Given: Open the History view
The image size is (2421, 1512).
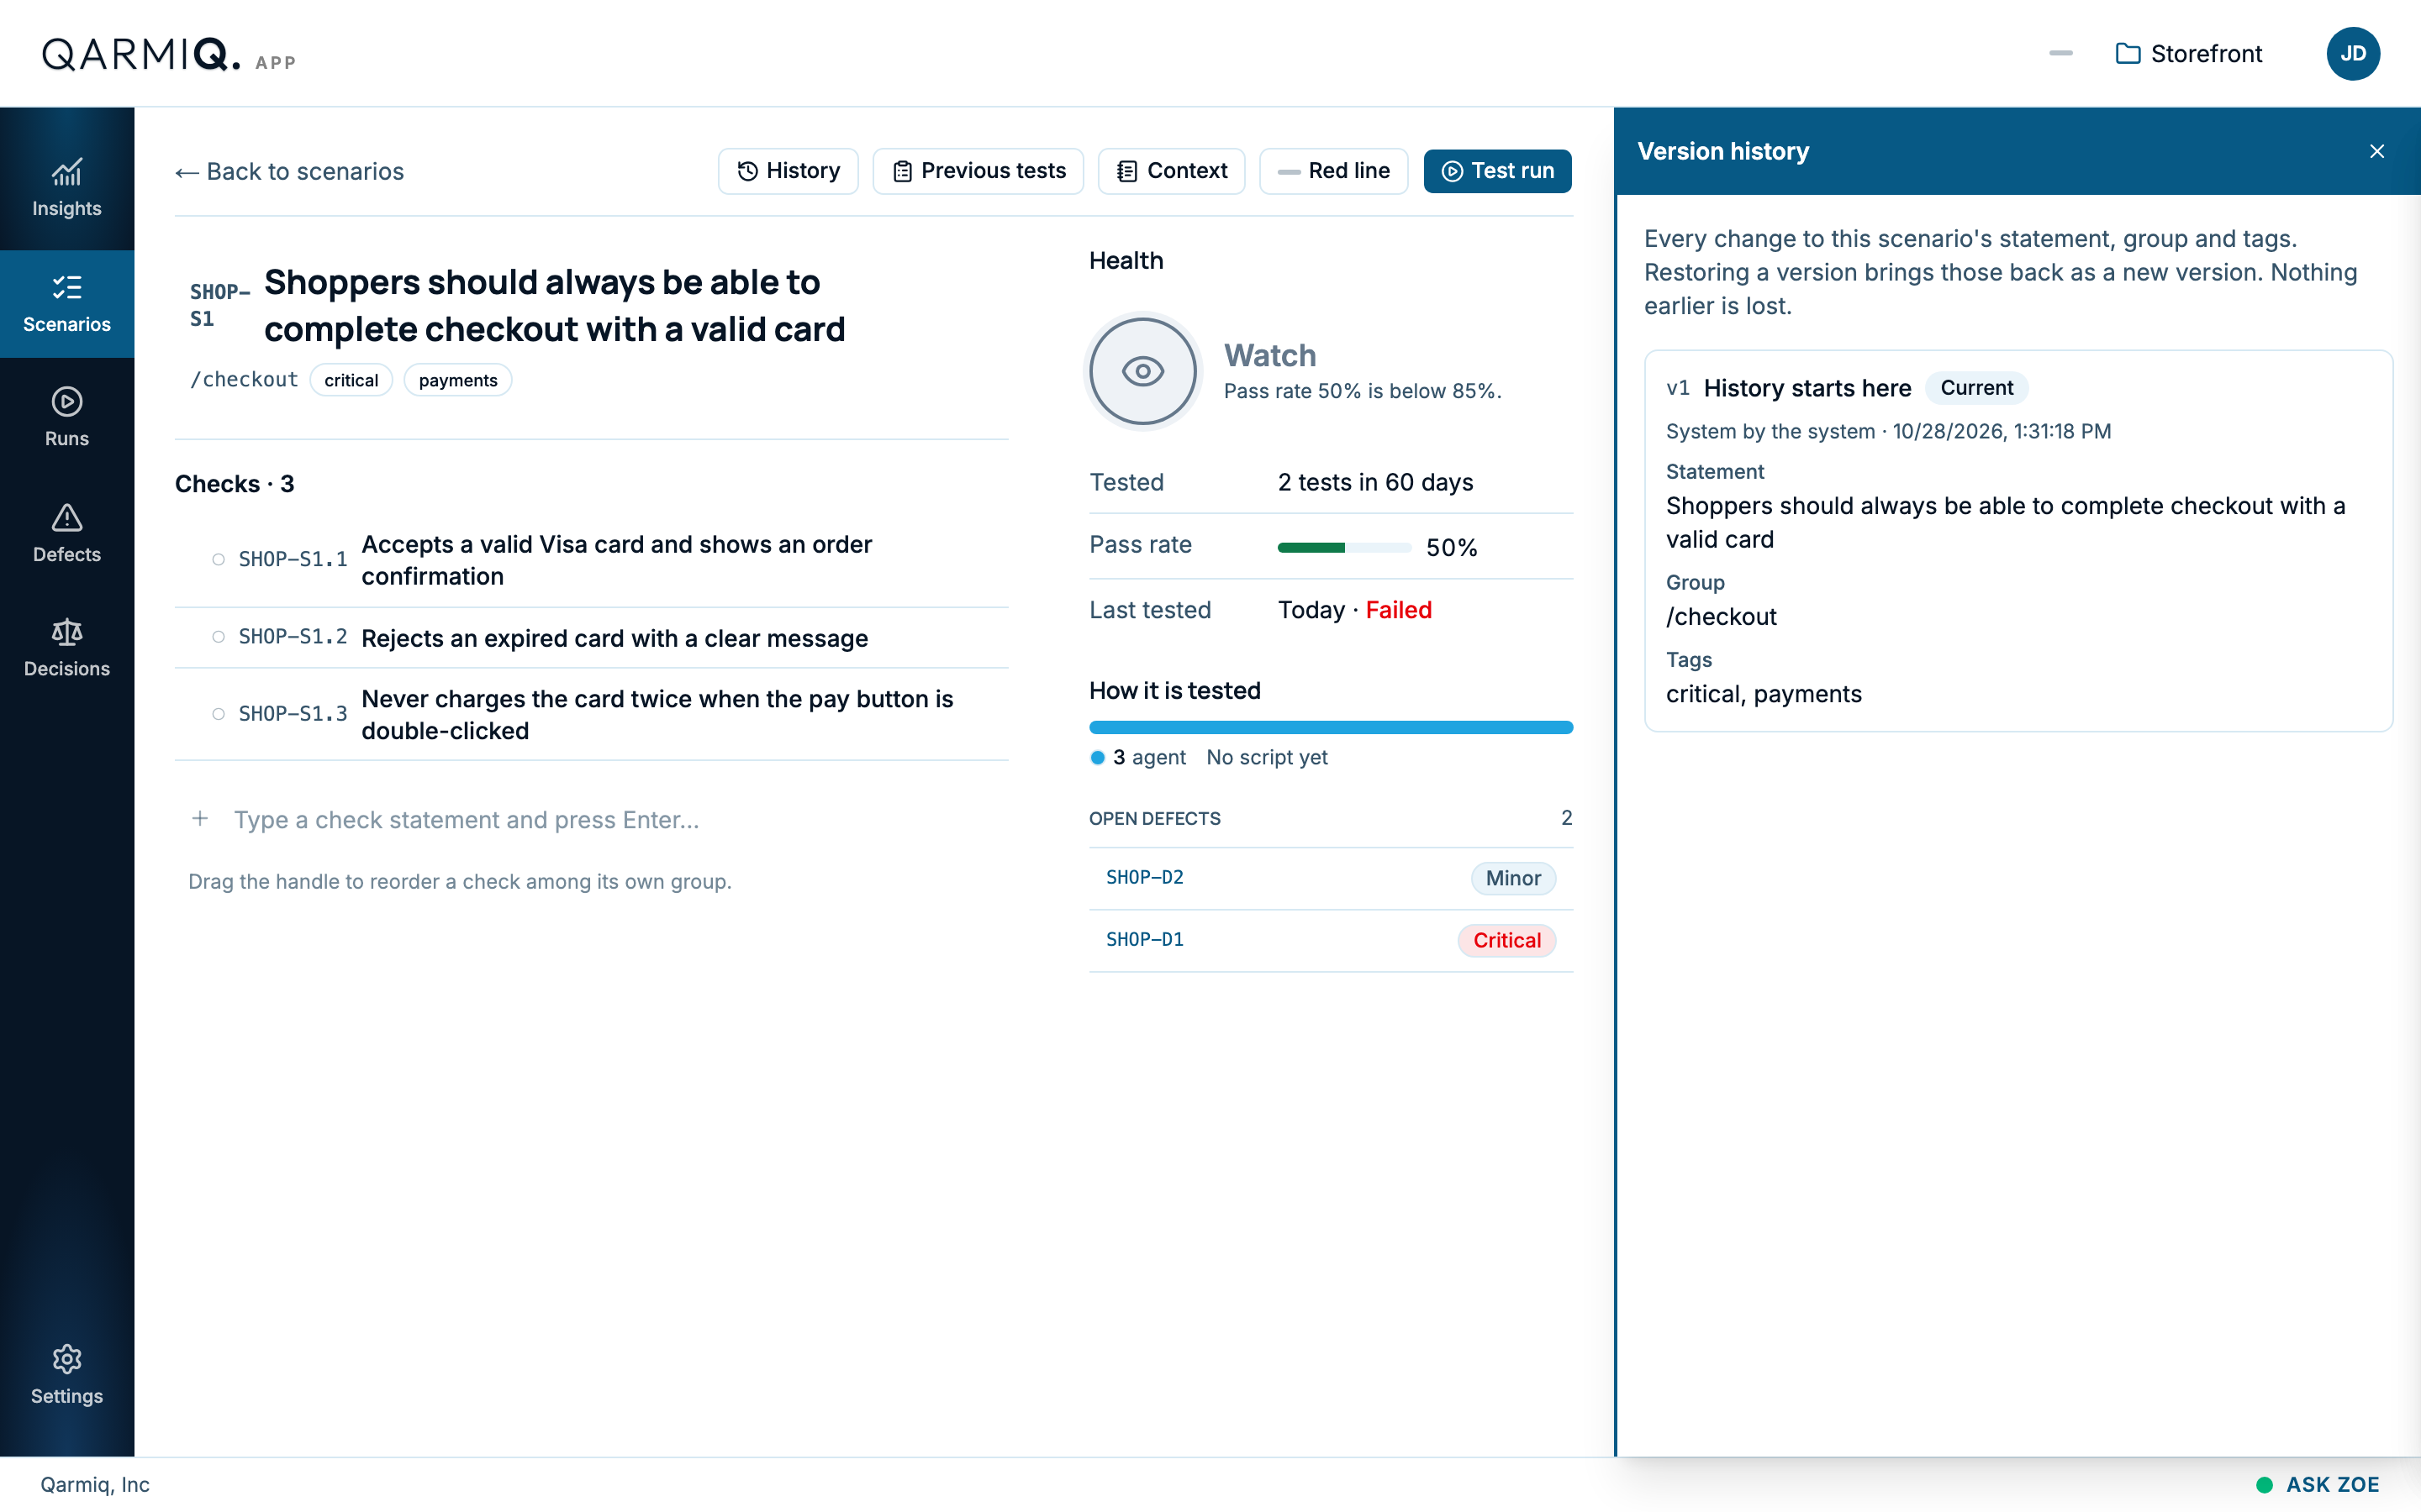Looking at the screenshot, I should point(789,171).
